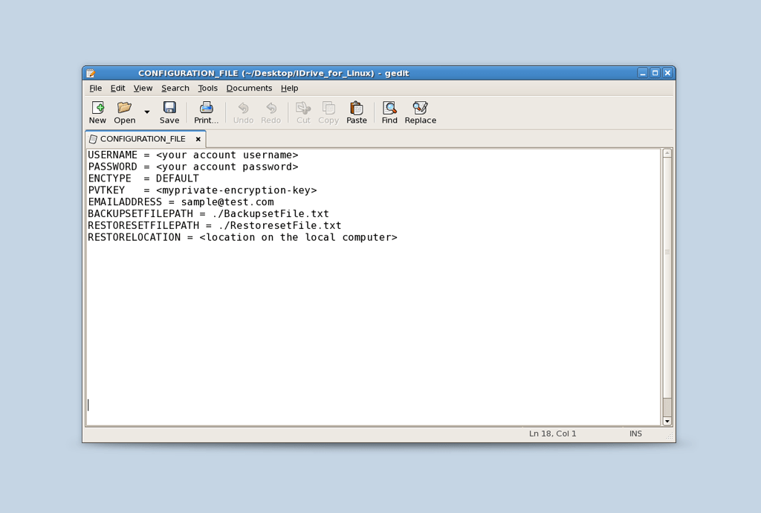Open the Documents menu
This screenshot has height=513, width=761.
coord(249,88)
